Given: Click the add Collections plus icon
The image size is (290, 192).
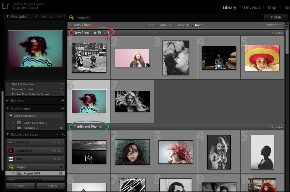Looking at the screenshot, I should coord(63,108).
